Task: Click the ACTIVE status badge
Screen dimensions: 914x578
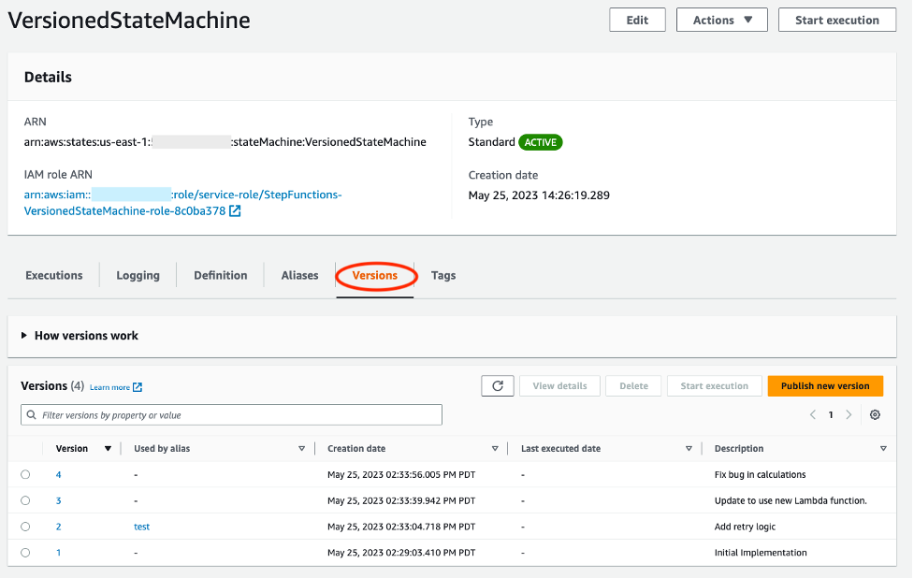Action: tap(541, 142)
